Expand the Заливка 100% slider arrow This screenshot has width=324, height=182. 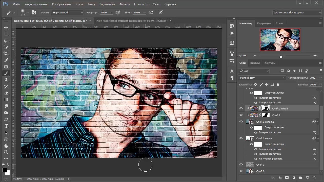[x=320, y=85]
